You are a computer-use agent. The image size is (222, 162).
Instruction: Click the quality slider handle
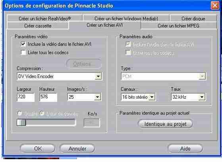click(21, 123)
